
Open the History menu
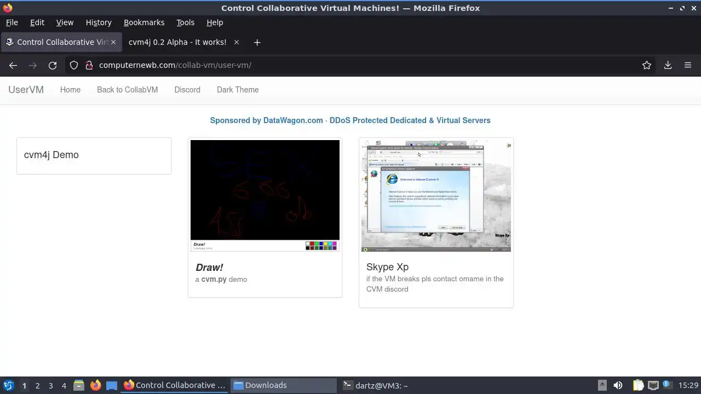tap(99, 22)
